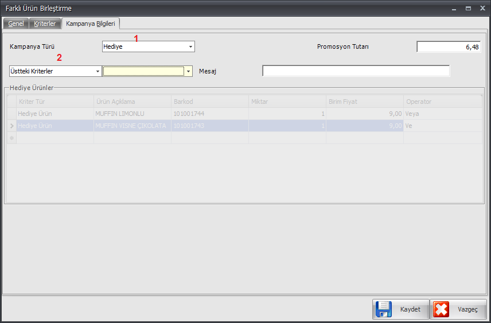Click the new row asterisk marker
491x323 pixels.
[x=11, y=138]
